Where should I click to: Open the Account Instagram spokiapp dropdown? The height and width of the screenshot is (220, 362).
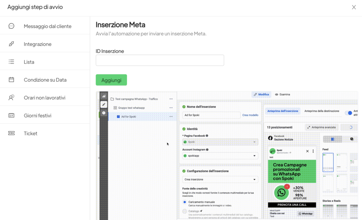click(220, 156)
